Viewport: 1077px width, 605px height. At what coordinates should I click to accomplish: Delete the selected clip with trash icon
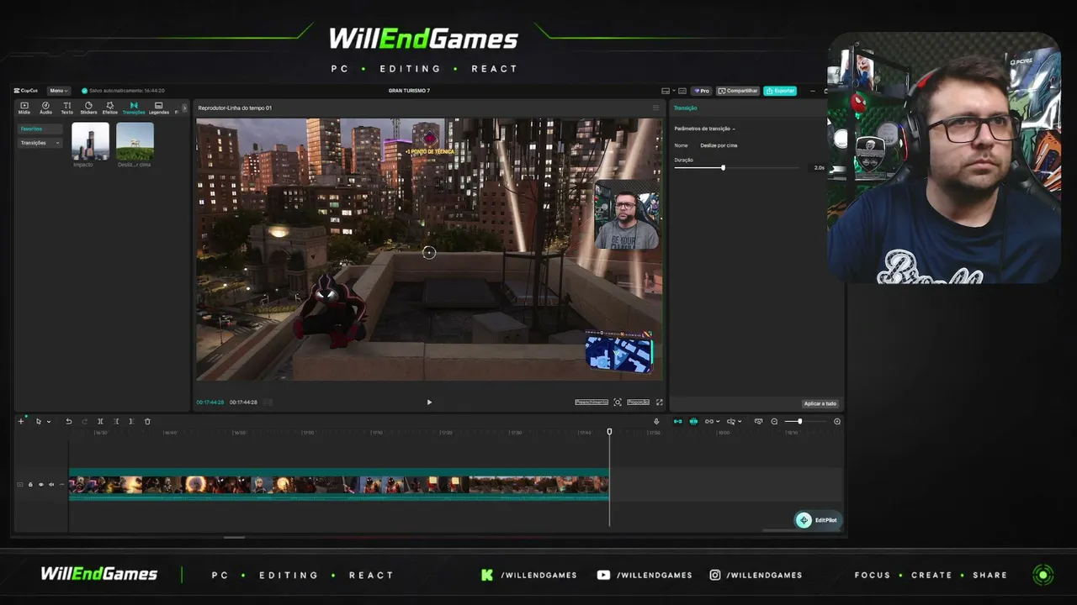coord(147,422)
